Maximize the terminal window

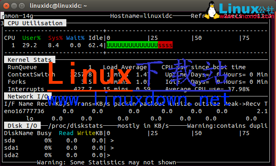[x=22, y=6]
